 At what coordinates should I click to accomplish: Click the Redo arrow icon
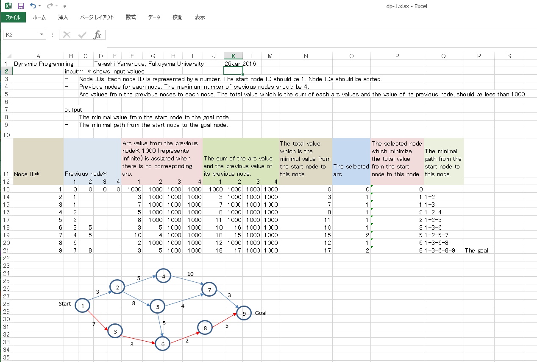50,6
